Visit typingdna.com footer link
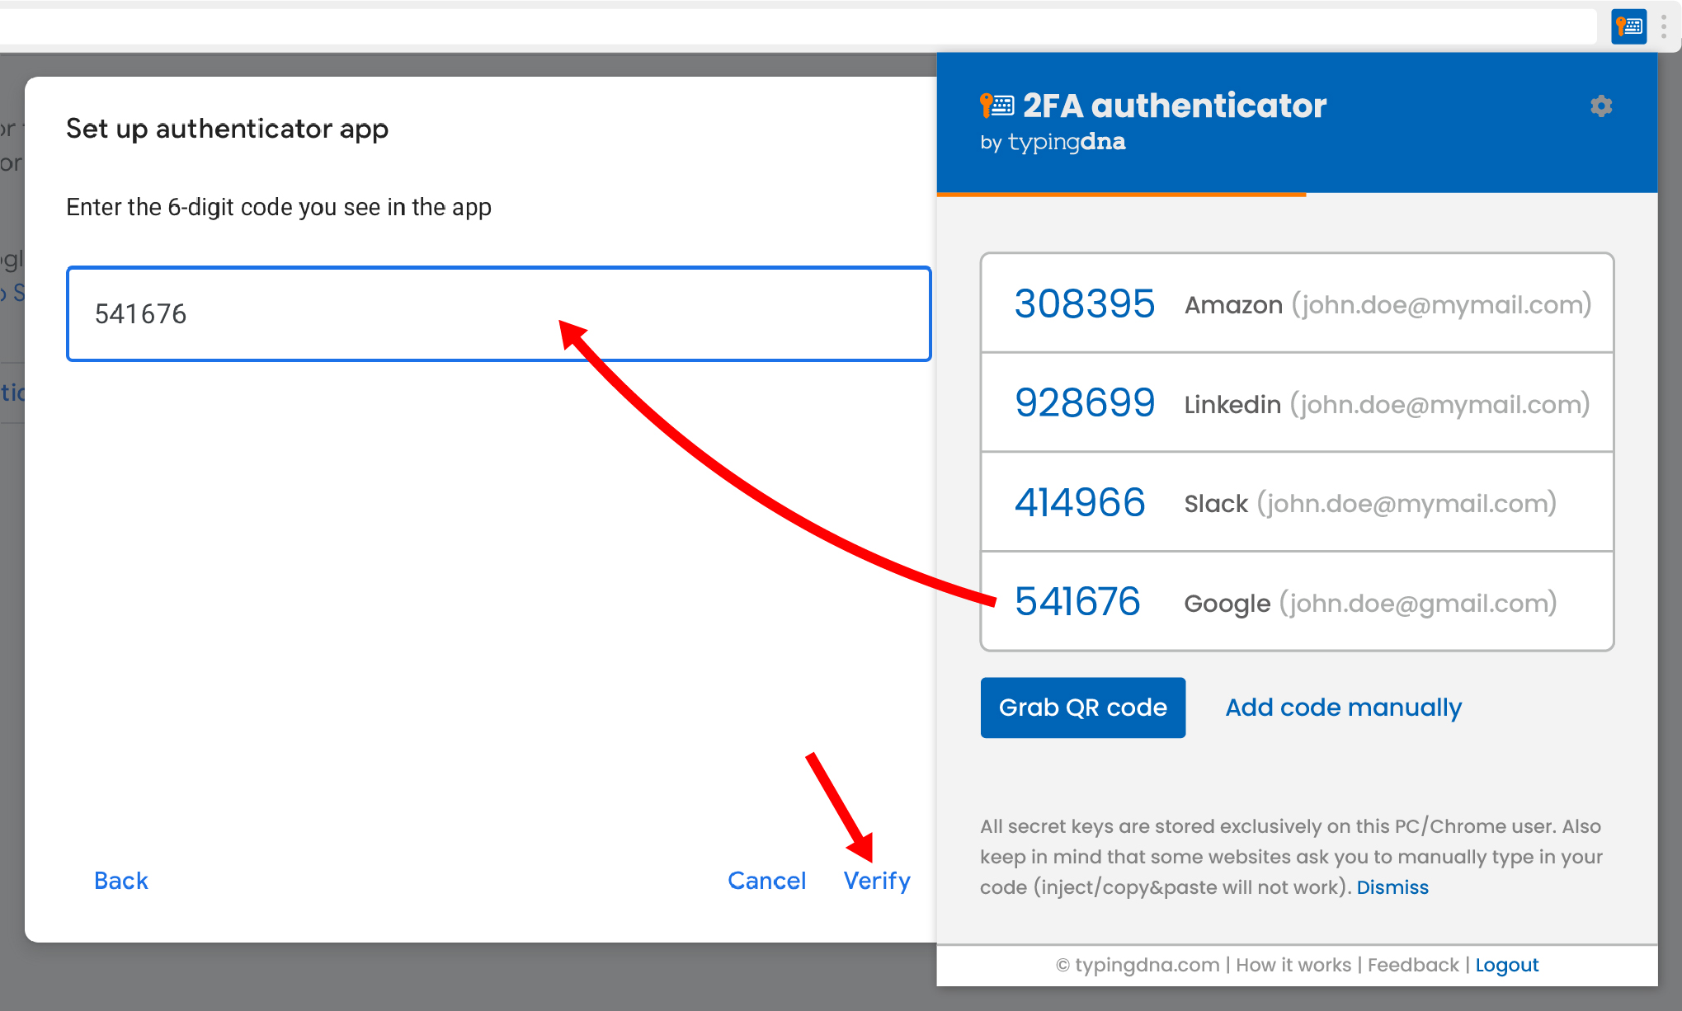1682x1011 pixels. [1147, 965]
